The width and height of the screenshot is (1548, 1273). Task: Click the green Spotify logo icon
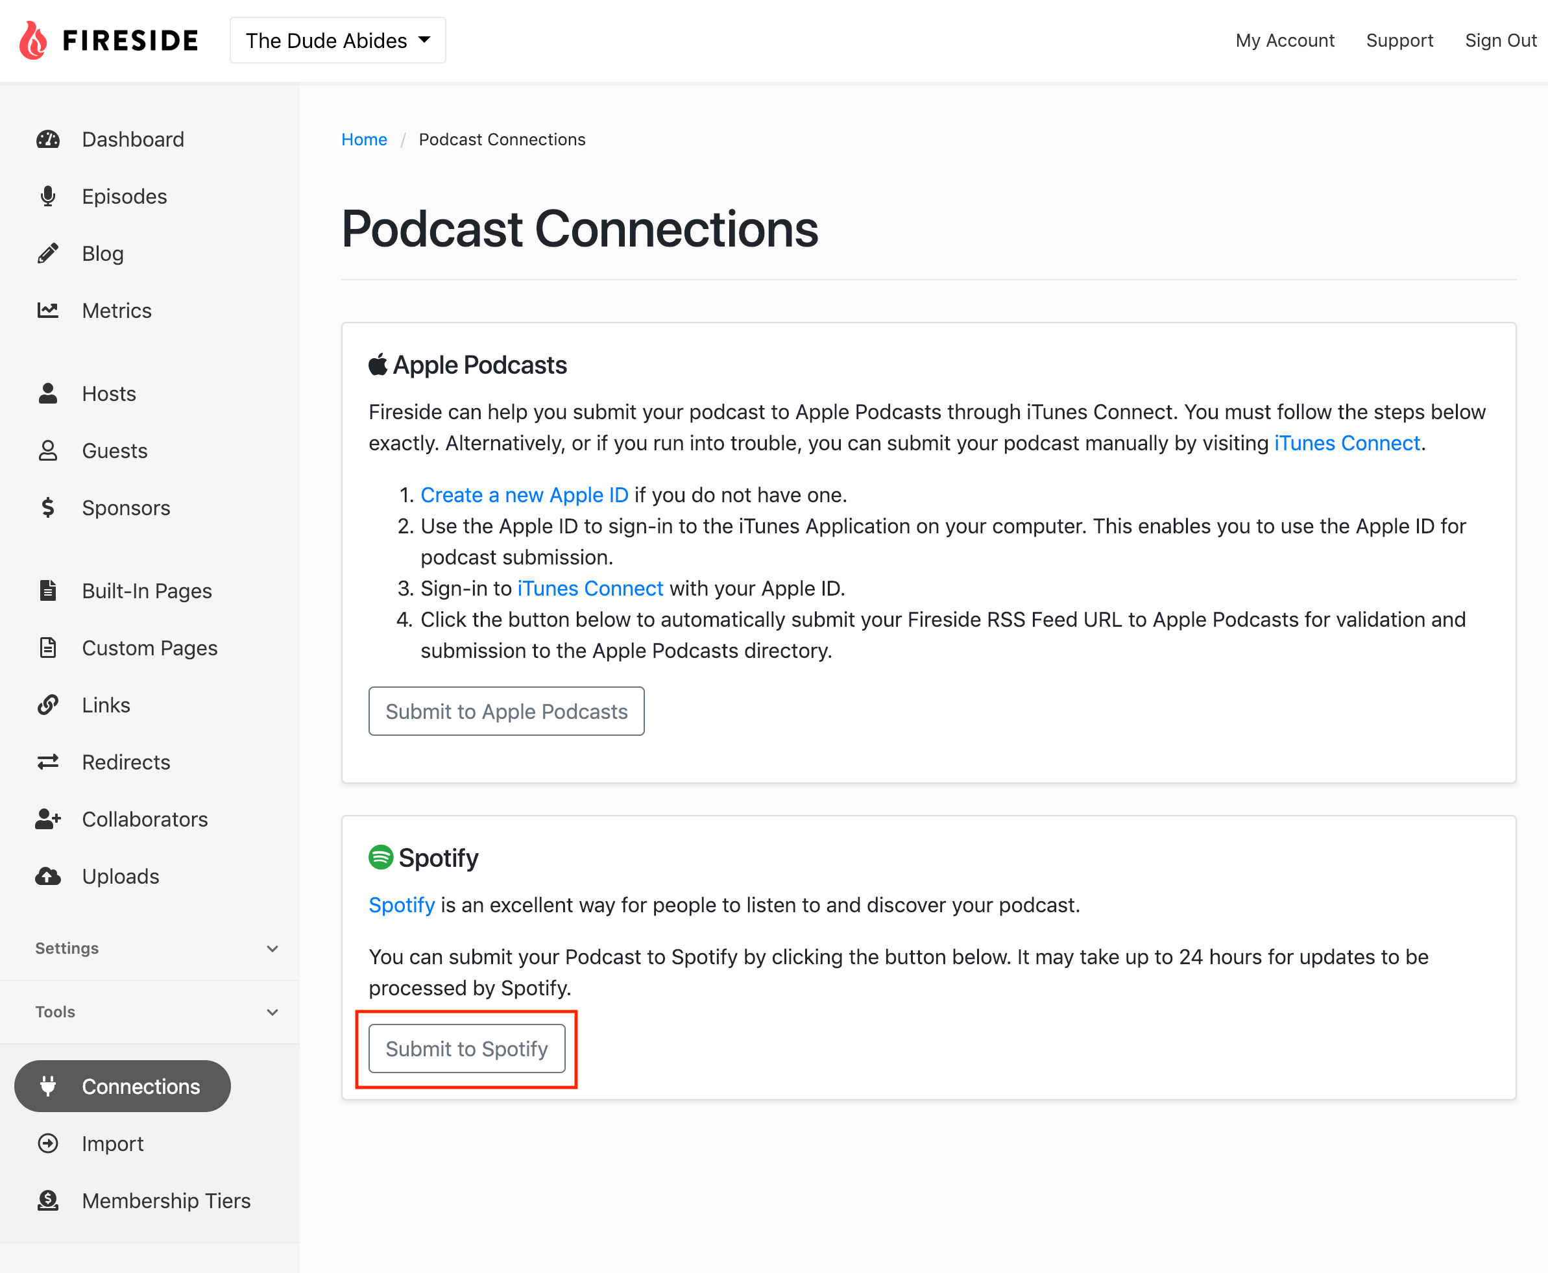pos(381,857)
